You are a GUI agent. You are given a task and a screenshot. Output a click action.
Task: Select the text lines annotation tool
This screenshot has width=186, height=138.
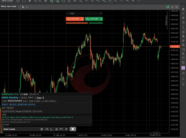pos(183,58)
